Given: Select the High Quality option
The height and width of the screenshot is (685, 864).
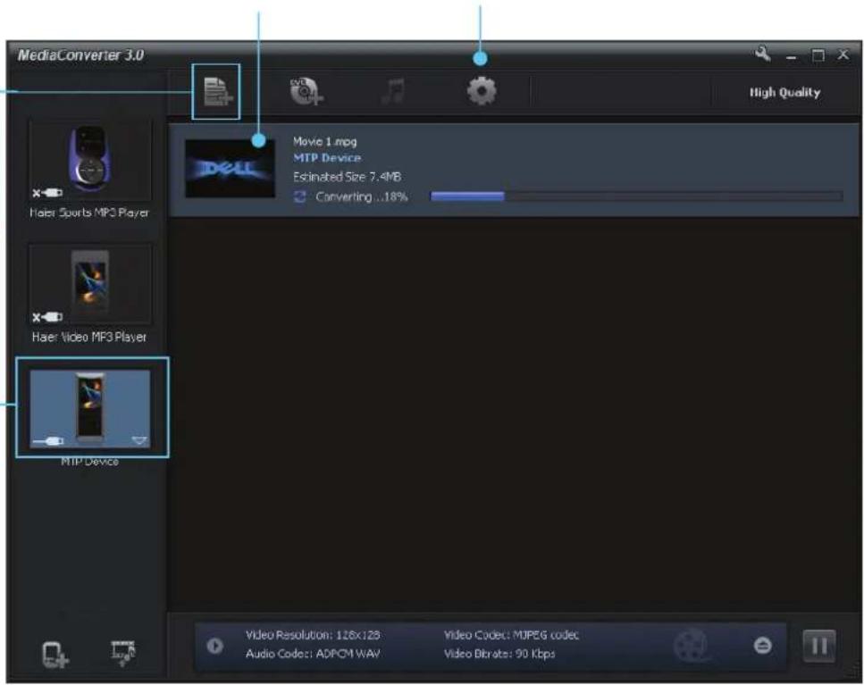Looking at the screenshot, I should 784,93.
